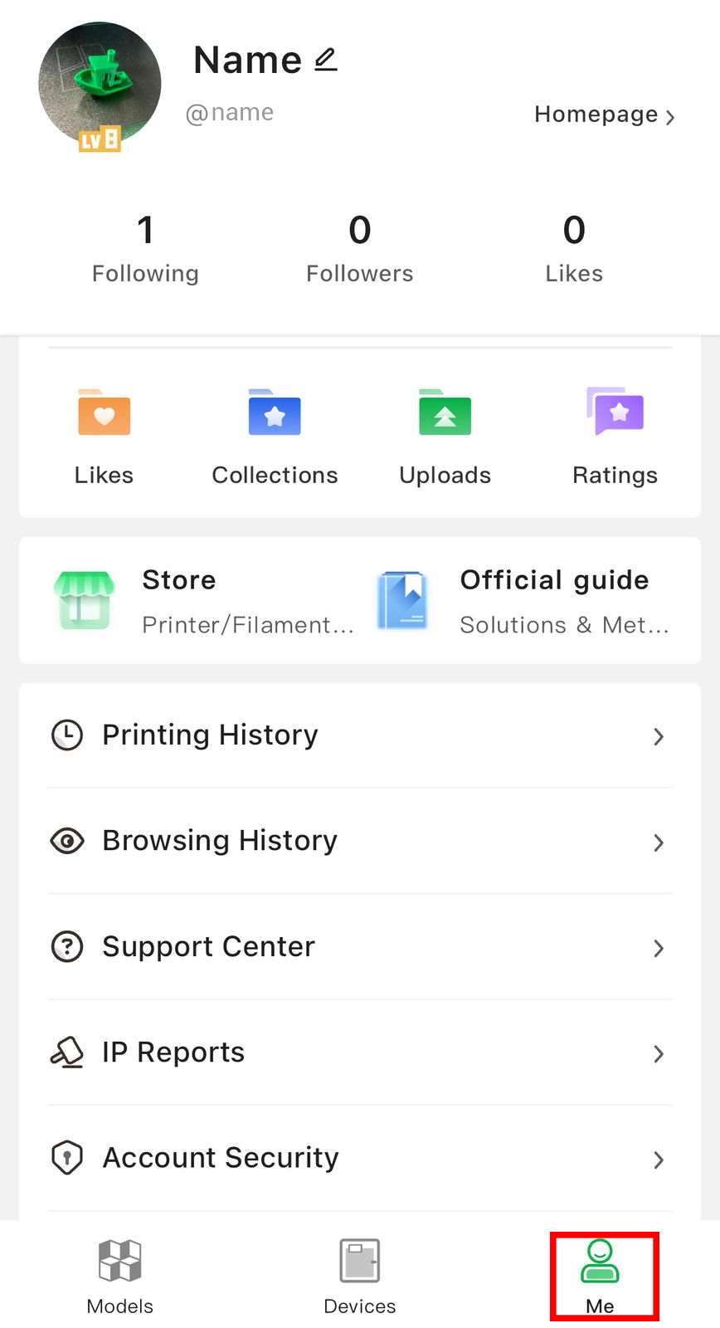The image size is (720, 1328).
Task: Tap the Browsing History eye icon
Action: point(67,841)
